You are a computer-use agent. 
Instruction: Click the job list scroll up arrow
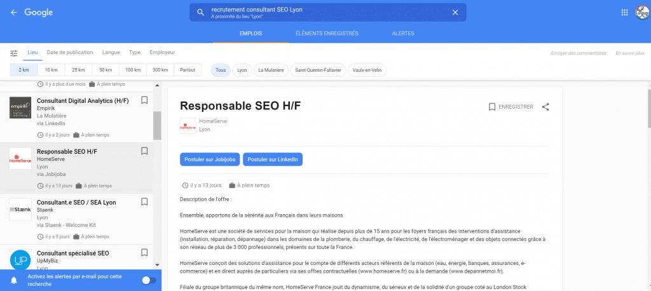pyautogui.click(x=157, y=85)
